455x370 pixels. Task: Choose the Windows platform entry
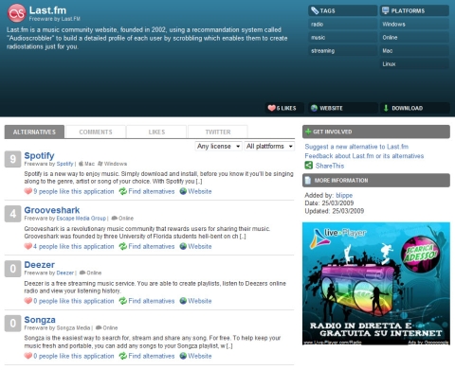click(414, 24)
